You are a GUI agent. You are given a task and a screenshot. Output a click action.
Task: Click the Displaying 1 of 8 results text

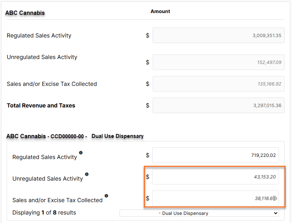[x=44, y=213]
